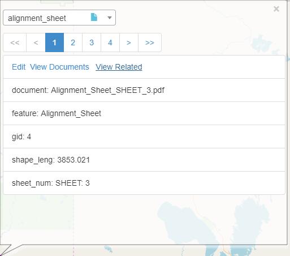
Task: Select page 2 in pagination
Action: tap(73, 42)
